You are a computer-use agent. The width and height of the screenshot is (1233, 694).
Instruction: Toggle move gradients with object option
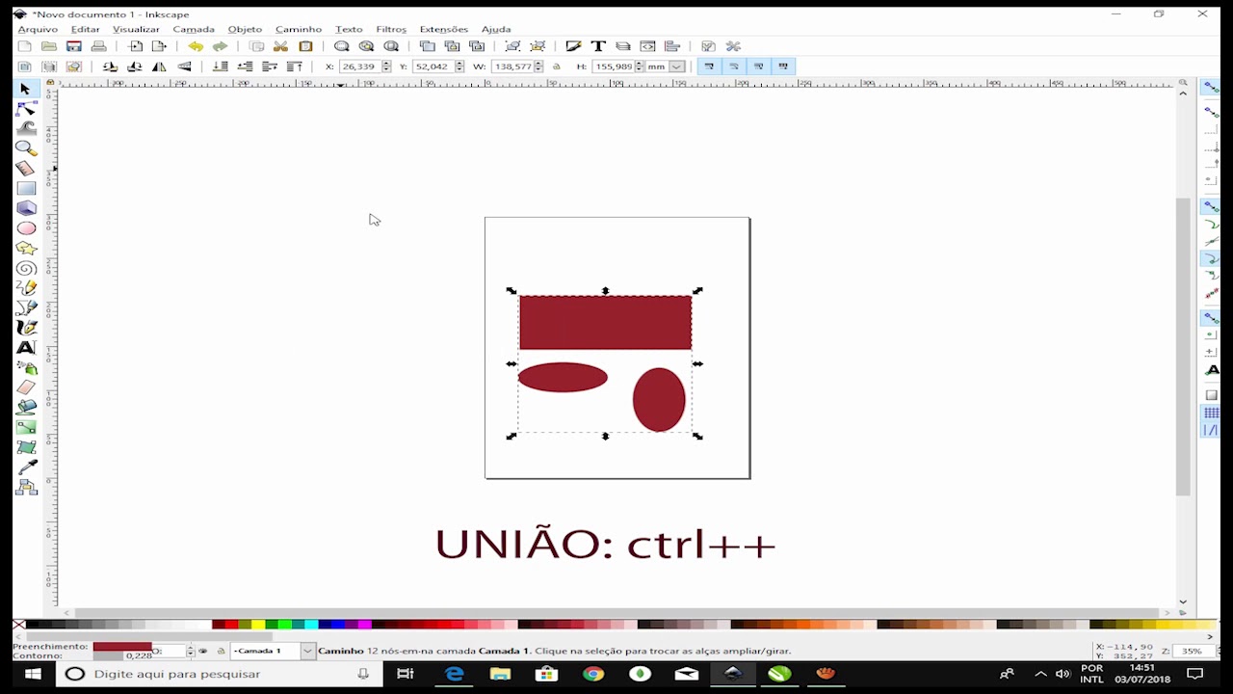[x=759, y=67]
